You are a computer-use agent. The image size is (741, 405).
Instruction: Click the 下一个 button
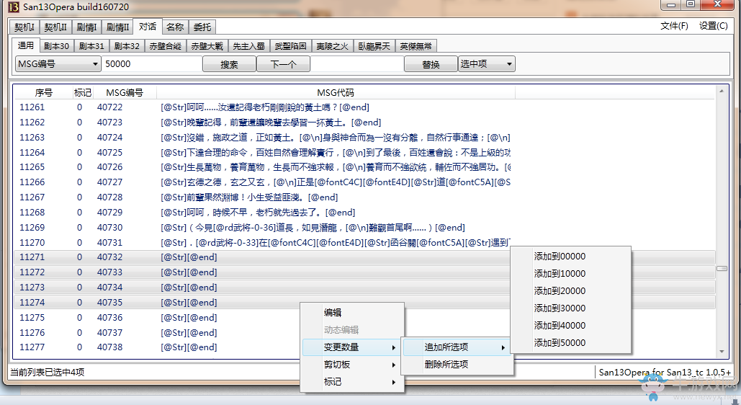coord(283,64)
